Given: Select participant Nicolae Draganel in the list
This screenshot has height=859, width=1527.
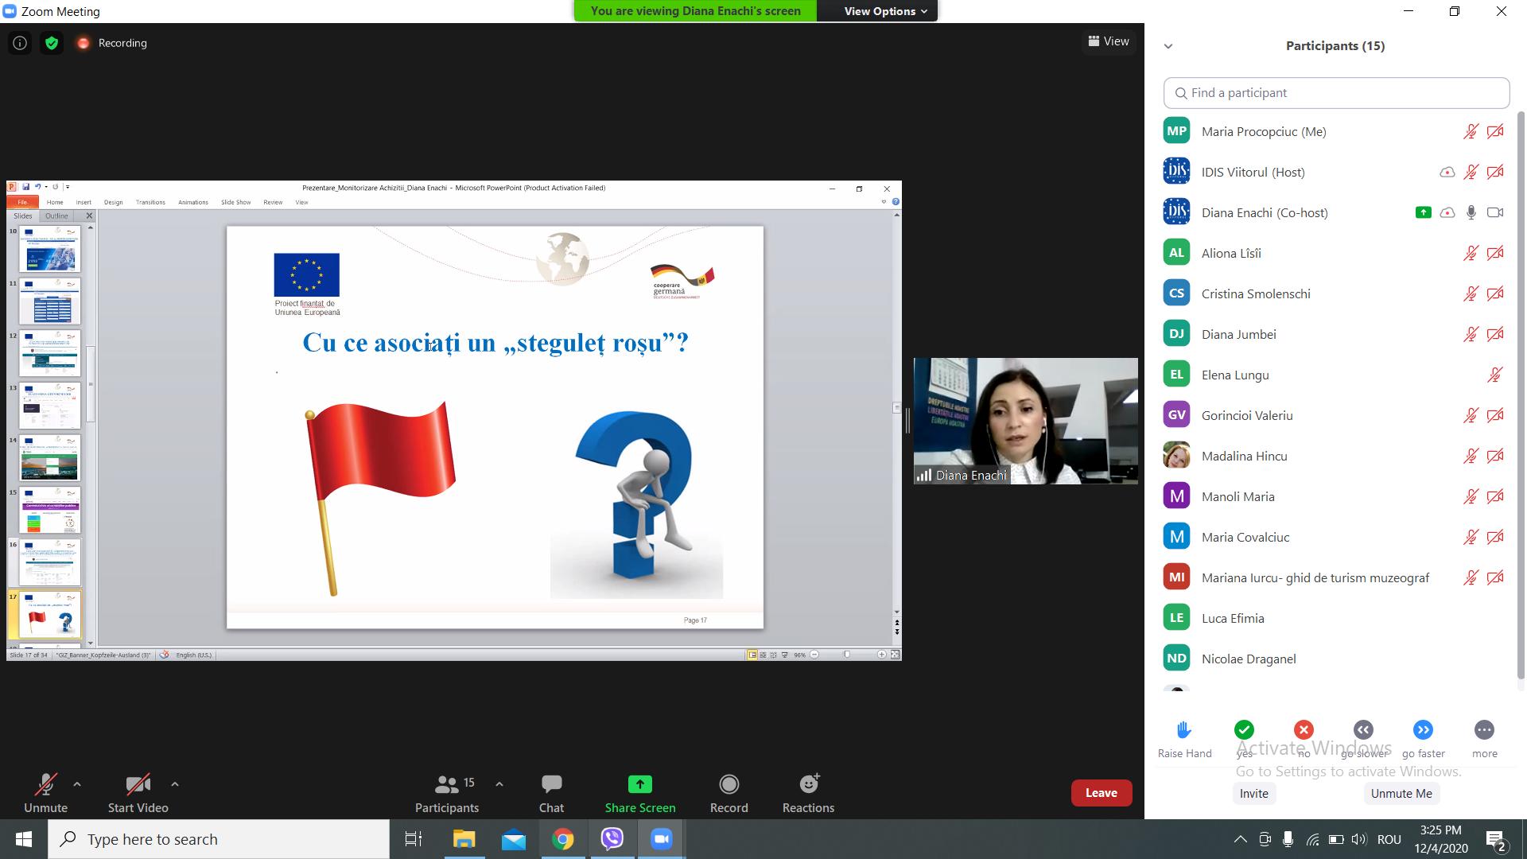Looking at the screenshot, I should [x=1335, y=659].
